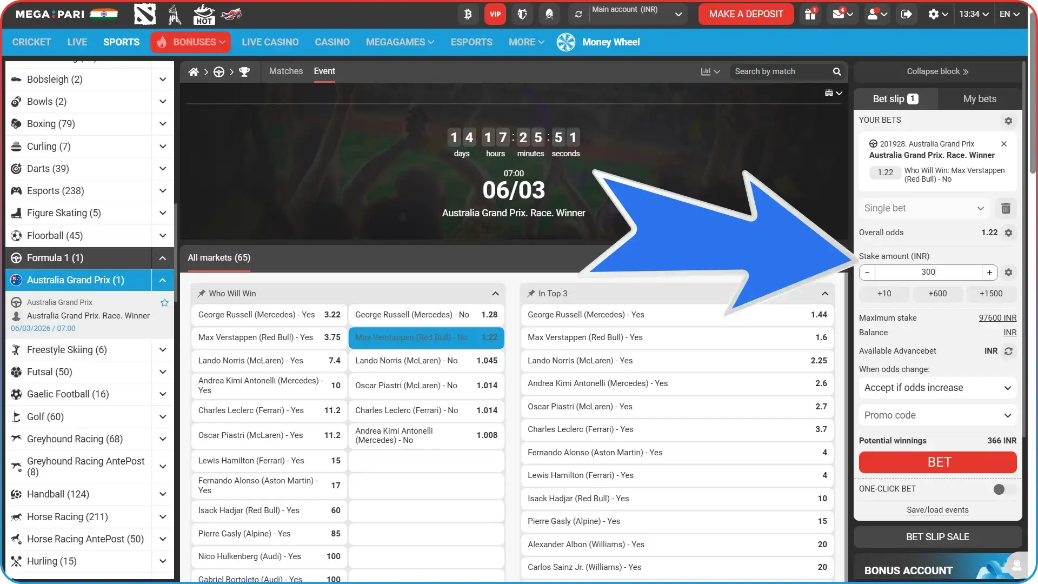Click the Collapse block button
1038x584 pixels.
click(937, 71)
